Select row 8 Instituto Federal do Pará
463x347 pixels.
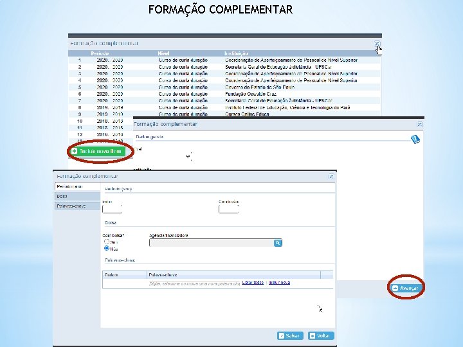224,108
